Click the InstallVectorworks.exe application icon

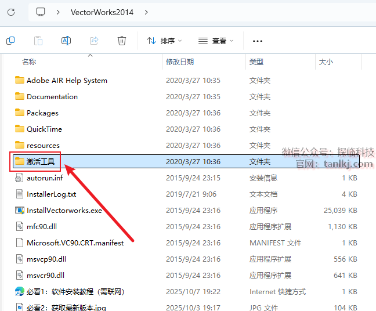(20, 210)
